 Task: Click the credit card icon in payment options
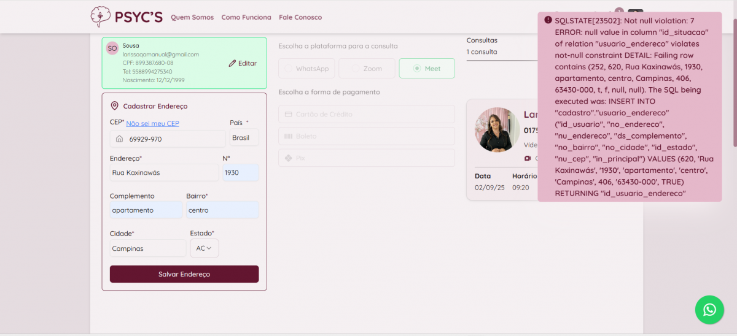[288, 114]
